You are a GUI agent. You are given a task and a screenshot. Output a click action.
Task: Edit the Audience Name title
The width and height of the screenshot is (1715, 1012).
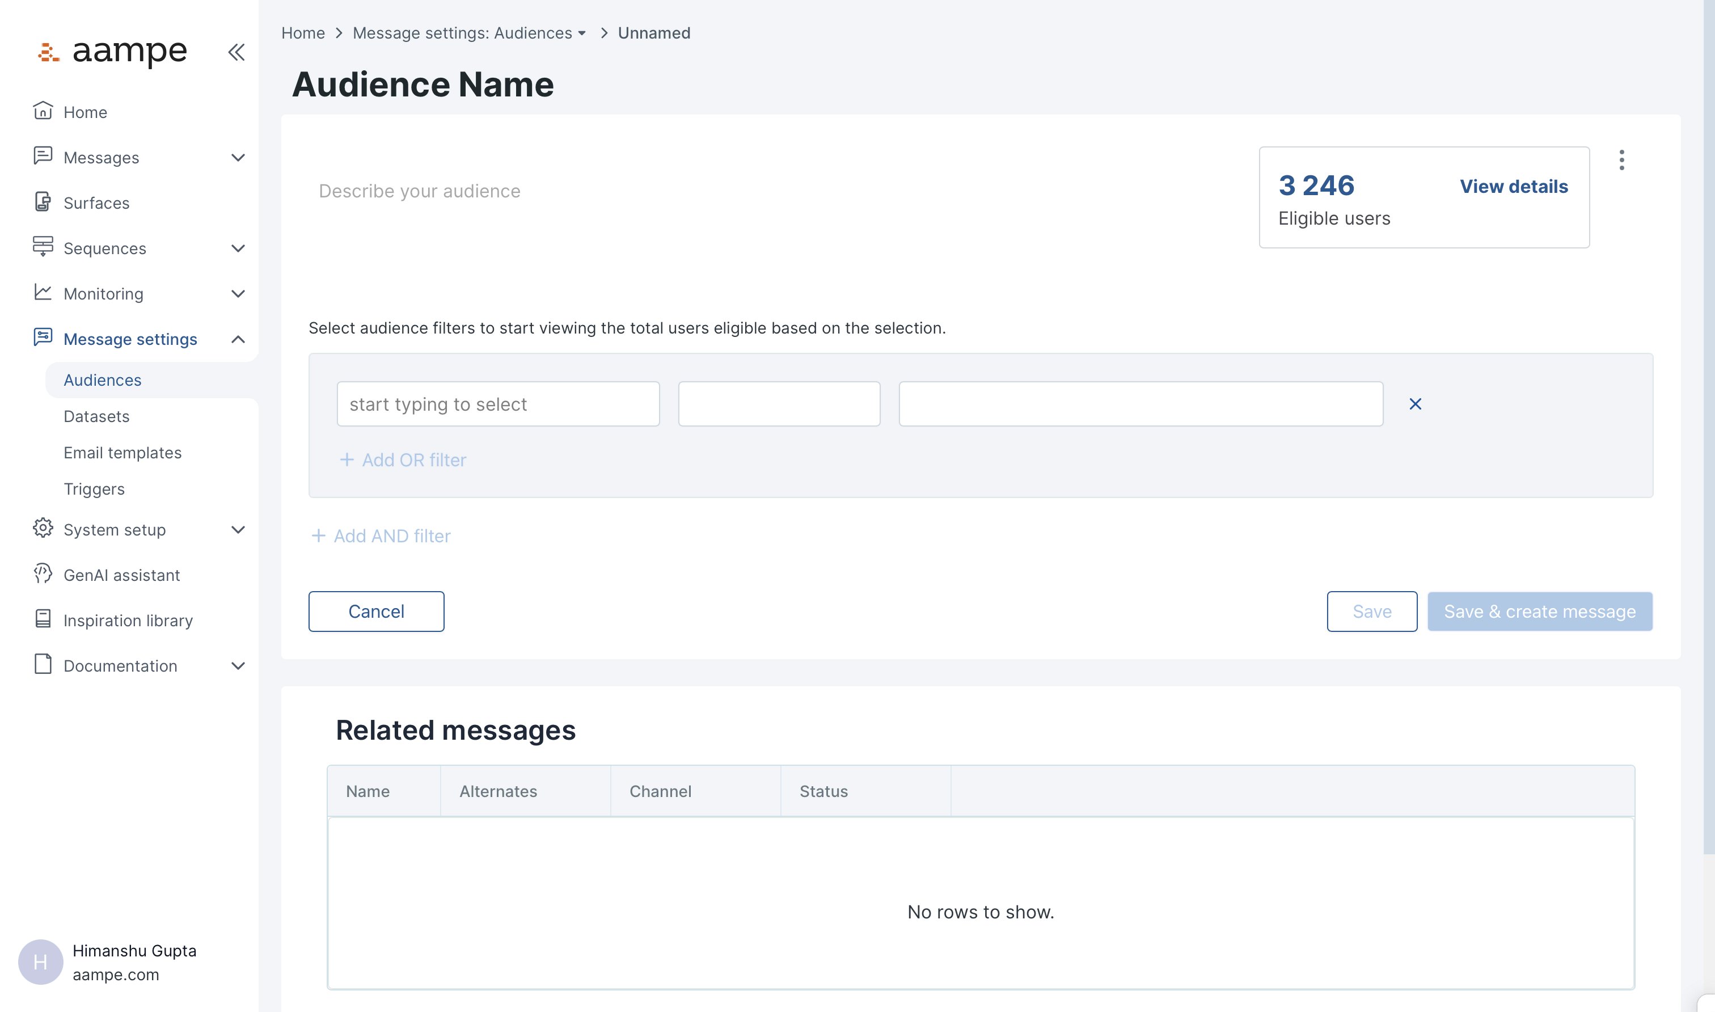[423, 85]
